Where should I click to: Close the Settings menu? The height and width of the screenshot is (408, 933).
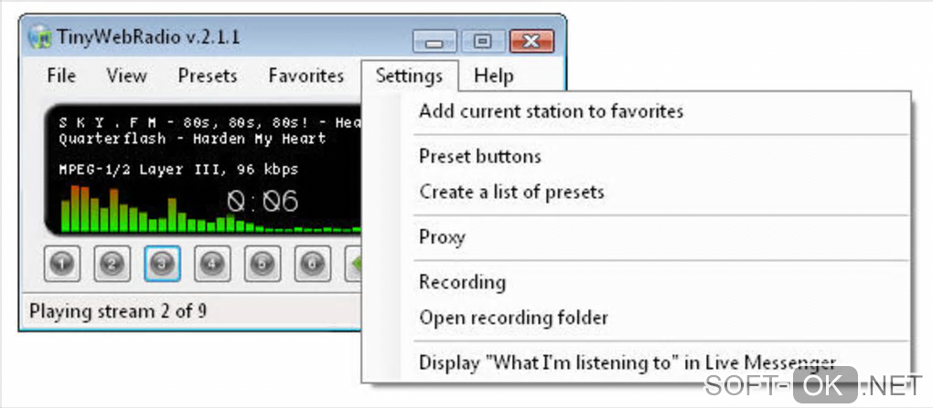pos(410,76)
